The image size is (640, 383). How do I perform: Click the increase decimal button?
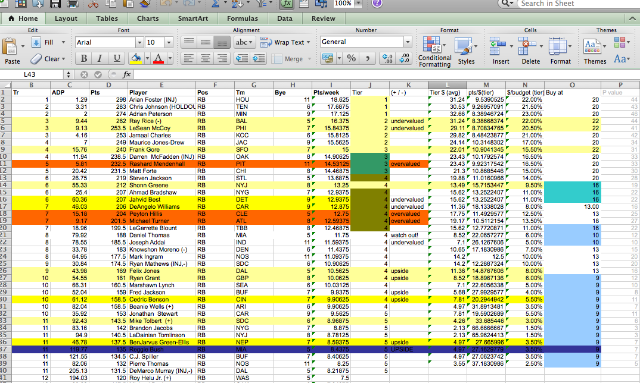coord(387,58)
